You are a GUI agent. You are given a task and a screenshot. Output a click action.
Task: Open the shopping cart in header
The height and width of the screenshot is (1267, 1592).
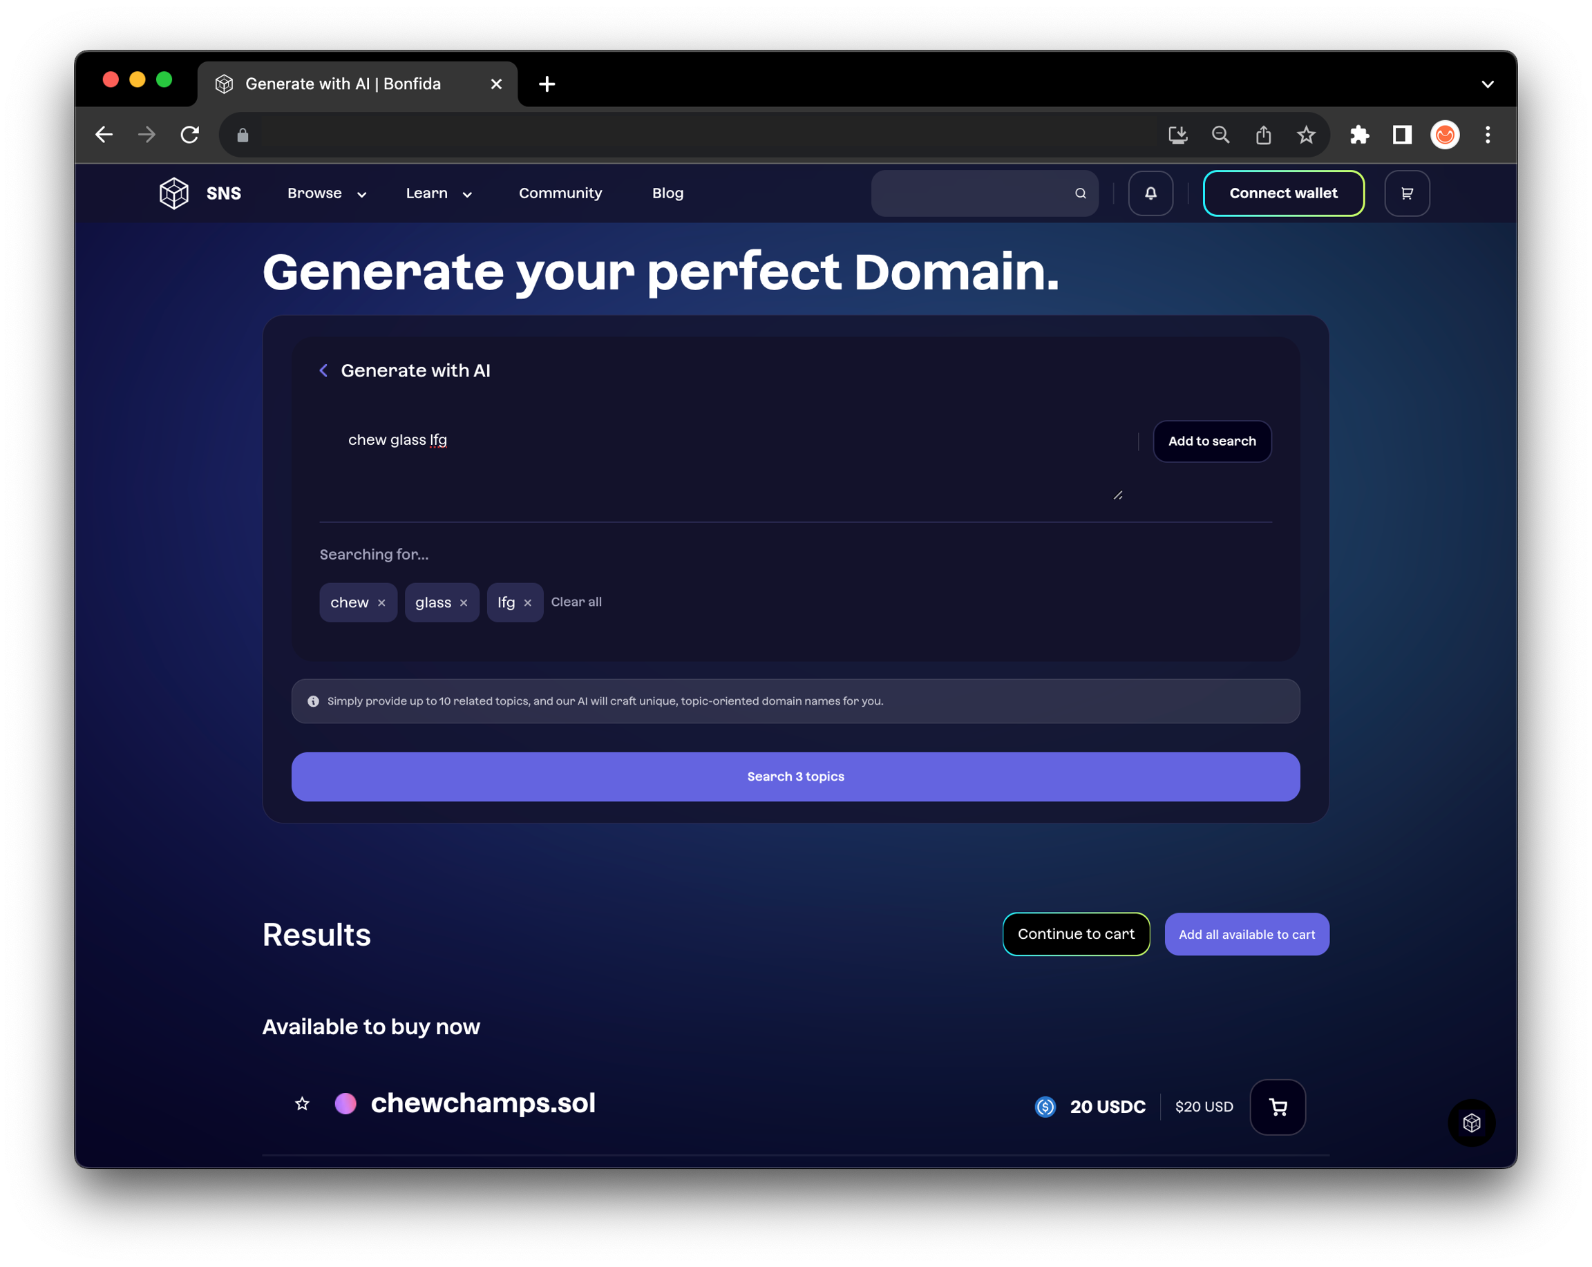tap(1406, 193)
